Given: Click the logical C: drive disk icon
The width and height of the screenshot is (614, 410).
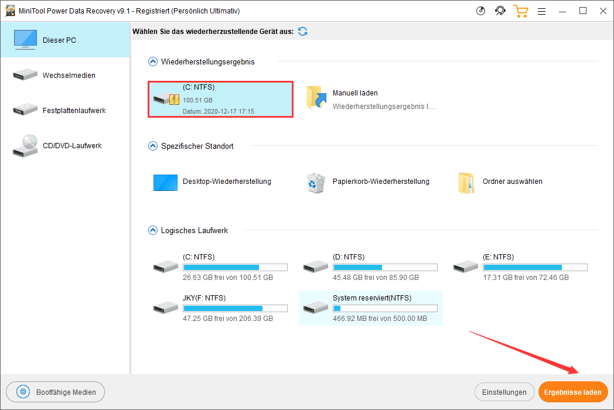Looking at the screenshot, I should pyautogui.click(x=166, y=266).
